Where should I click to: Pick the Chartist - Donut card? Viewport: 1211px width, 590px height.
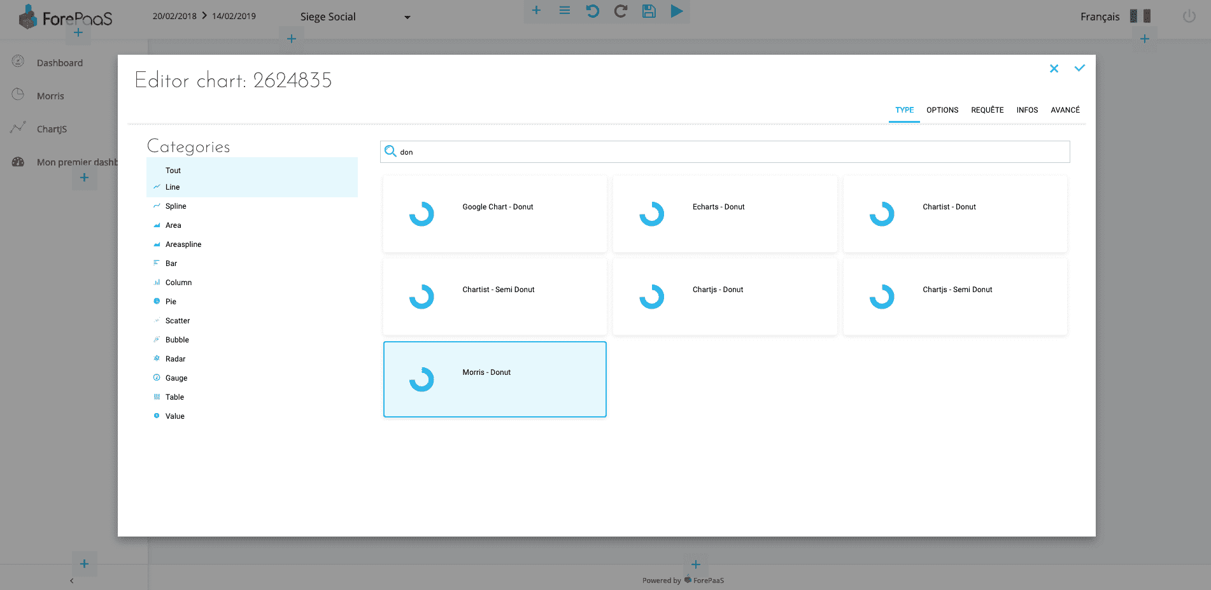point(955,214)
